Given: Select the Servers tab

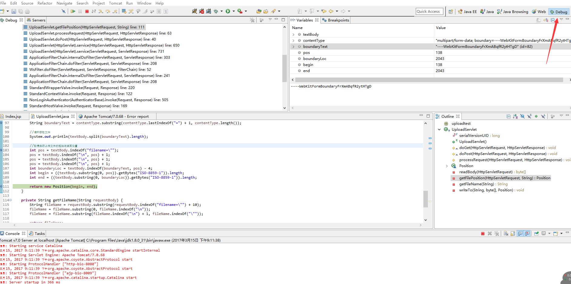Looking at the screenshot, I should (x=38, y=20).
